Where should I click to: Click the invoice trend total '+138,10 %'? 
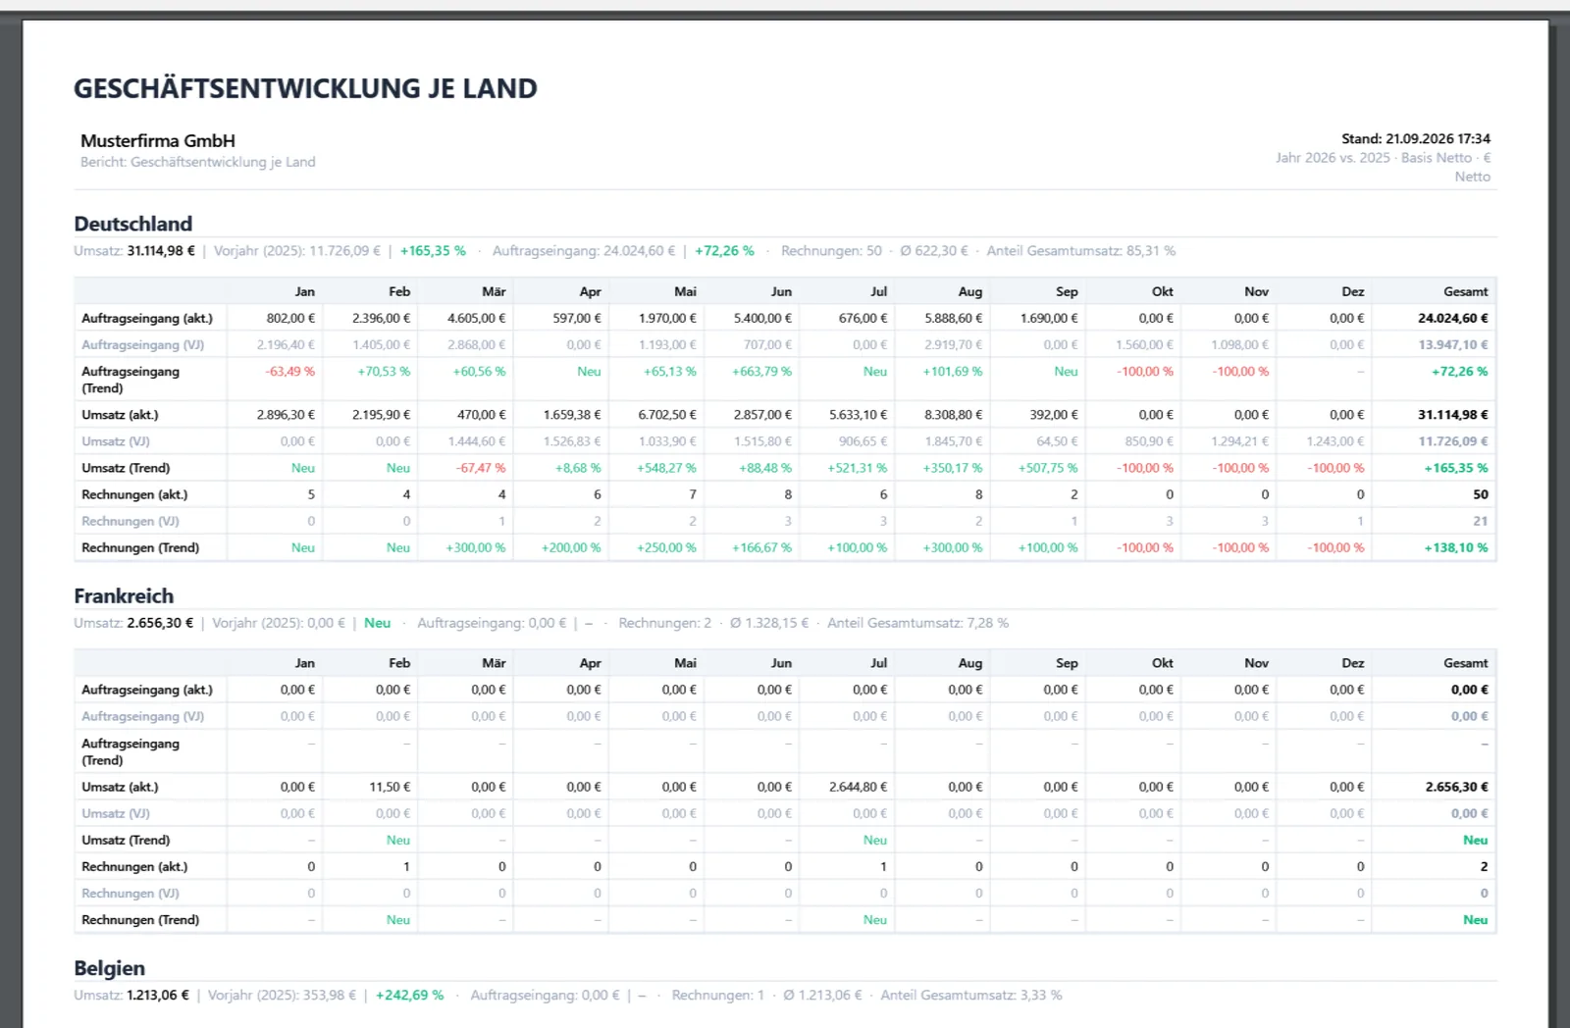point(1456,547)
